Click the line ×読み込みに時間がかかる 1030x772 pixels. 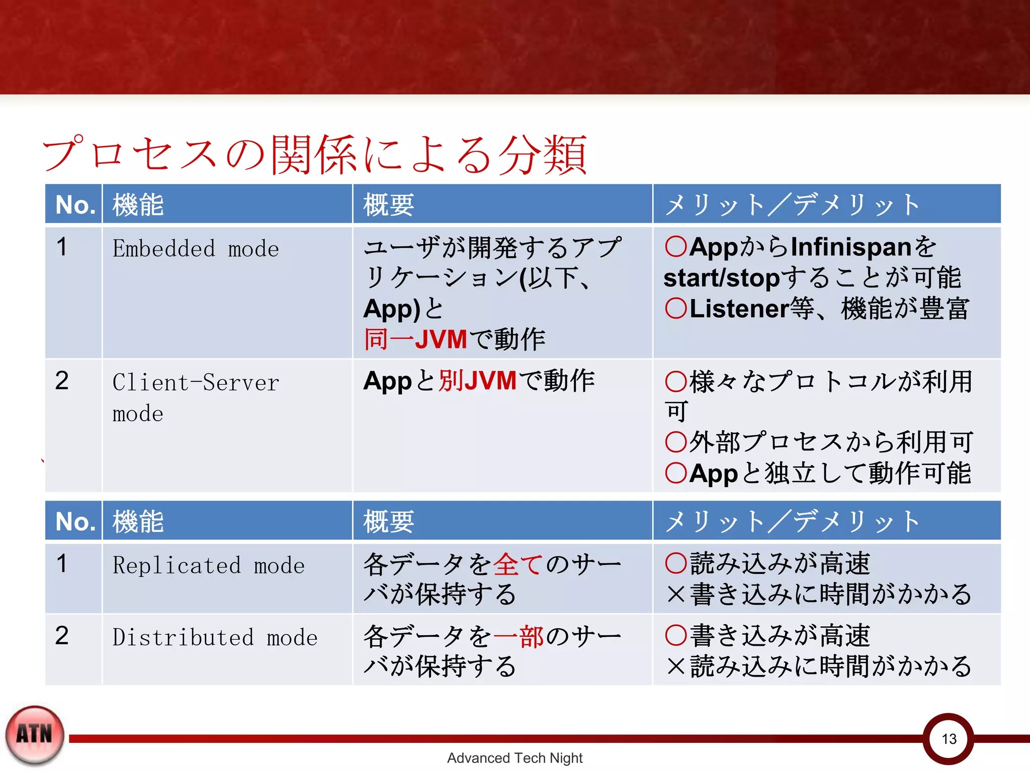click(x=819, y=666)
